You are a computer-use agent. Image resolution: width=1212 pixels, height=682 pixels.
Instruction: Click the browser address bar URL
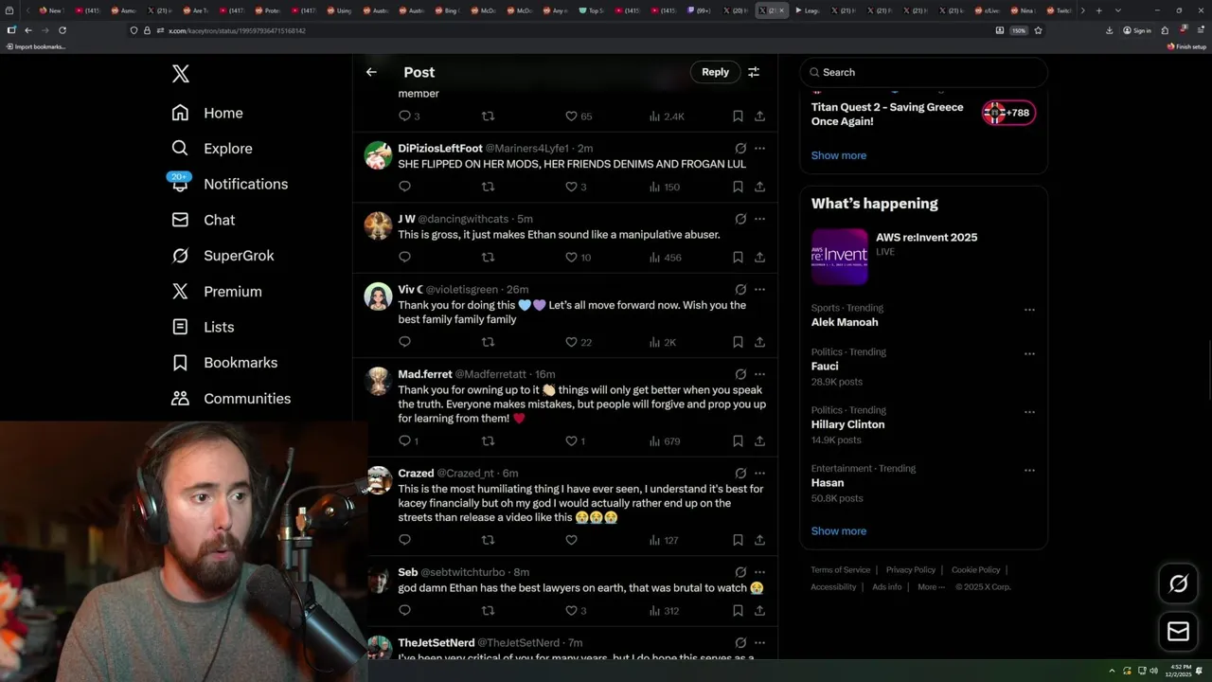[x=237, y=30]
